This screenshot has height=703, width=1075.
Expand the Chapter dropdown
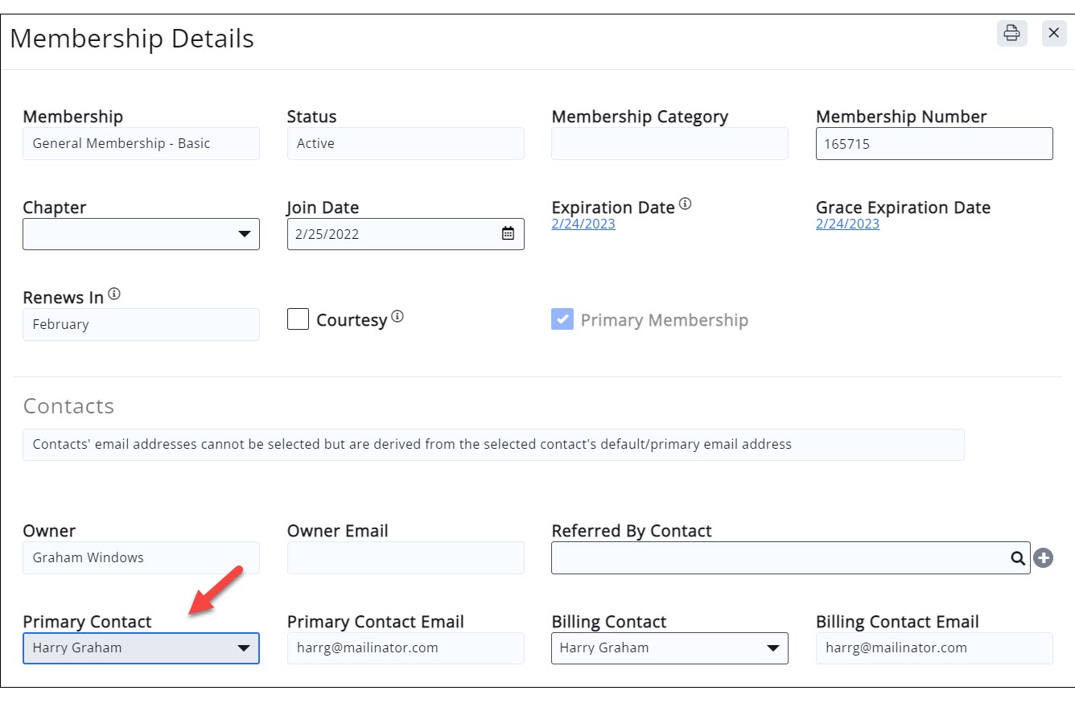coord(141,234)
